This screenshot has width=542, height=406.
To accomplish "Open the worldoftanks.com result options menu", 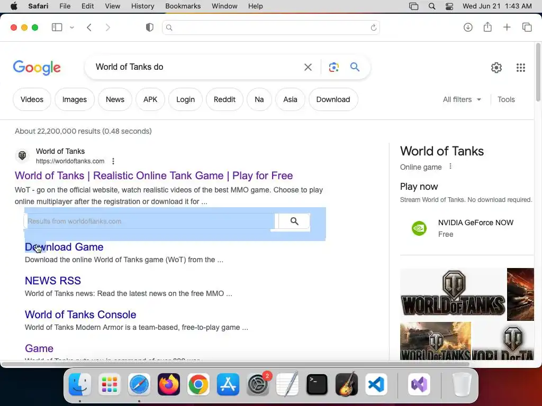I will click(113, 161).
